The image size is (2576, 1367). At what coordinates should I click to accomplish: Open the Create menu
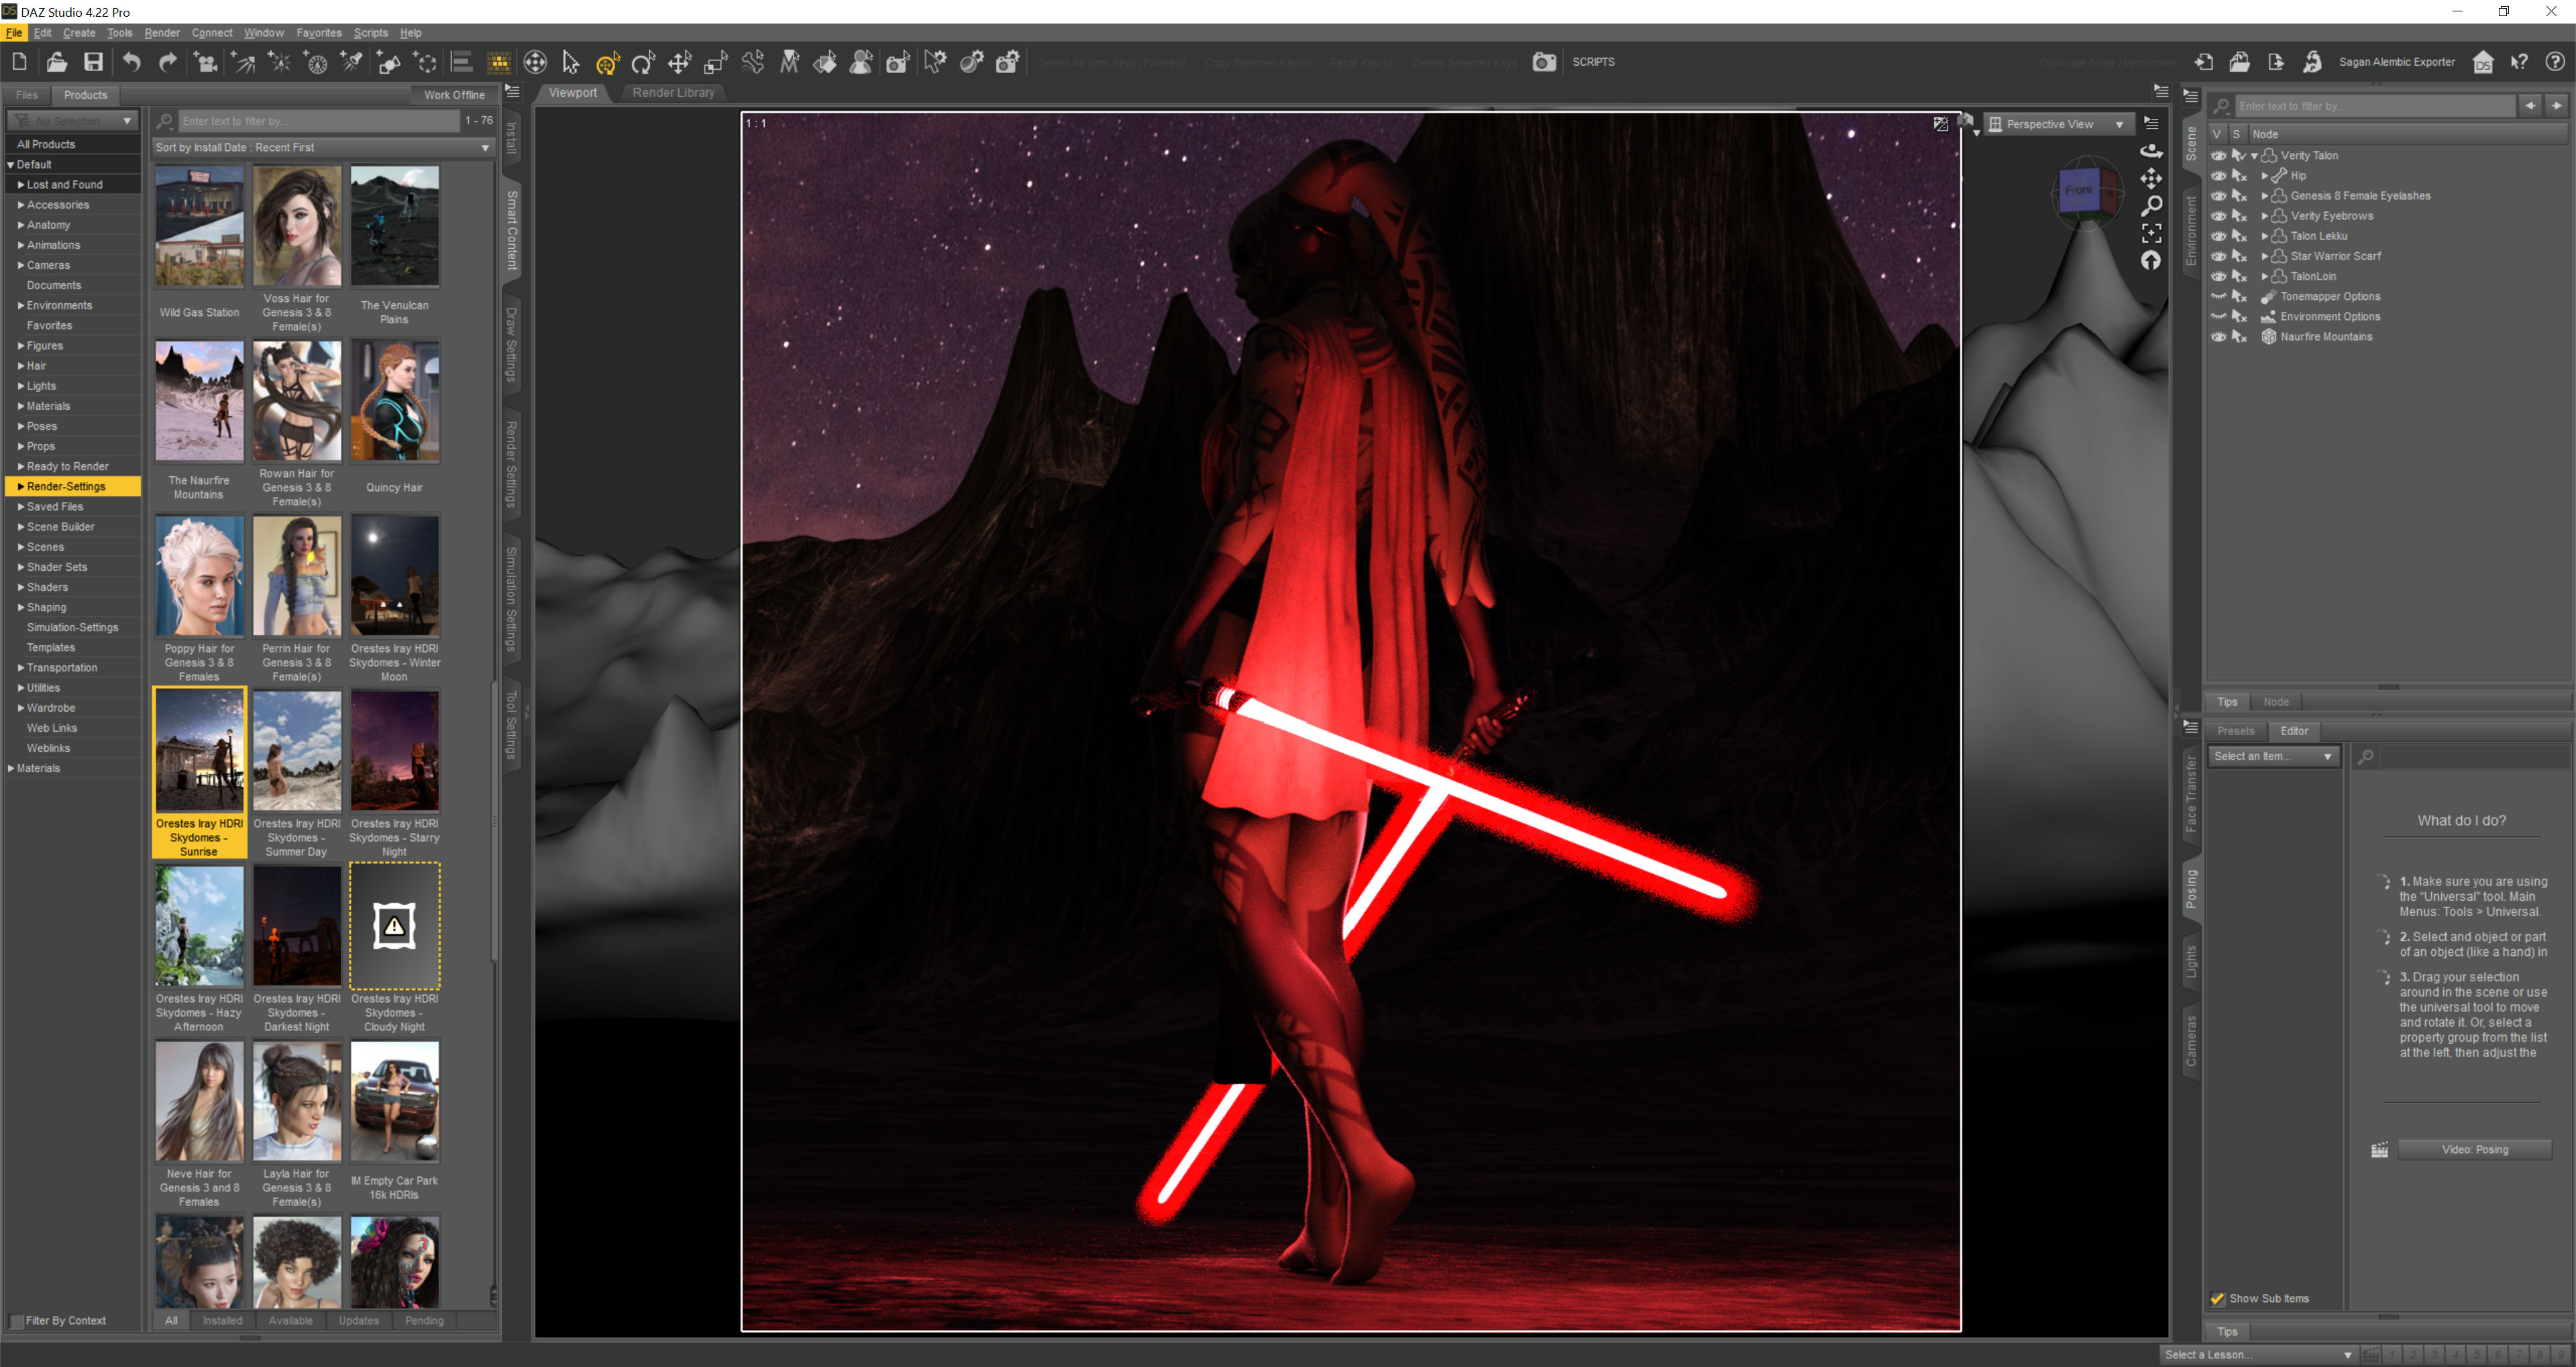(x=79, y=33)
